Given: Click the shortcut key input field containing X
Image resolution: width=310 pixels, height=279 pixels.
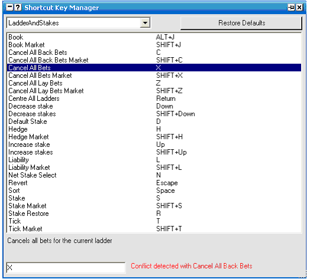Looking at the screenshot, I should click(x=66, y=268).
